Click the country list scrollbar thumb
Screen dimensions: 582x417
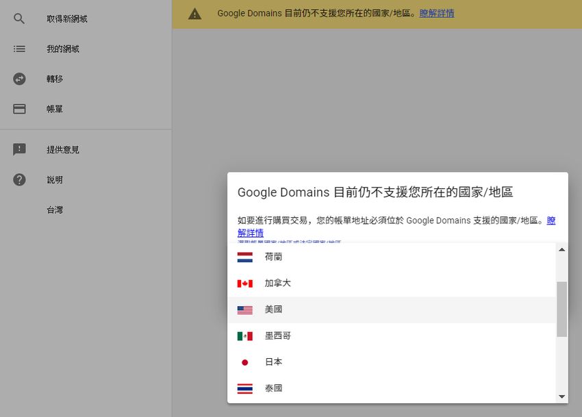(x=562, y=309)
